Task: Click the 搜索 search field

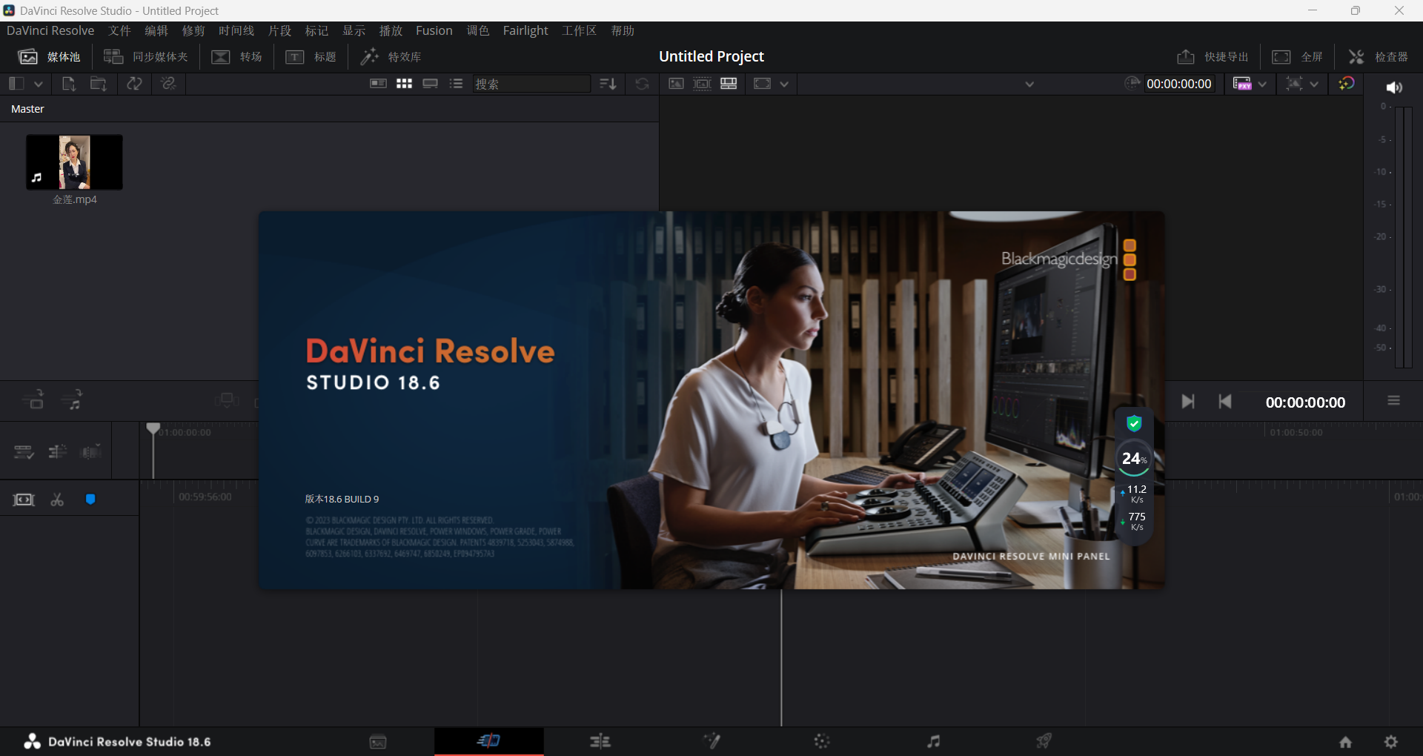Action: coord(531,84)
